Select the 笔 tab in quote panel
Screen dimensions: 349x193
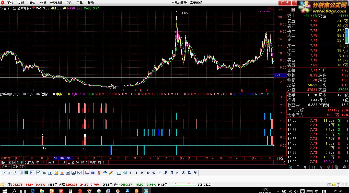click(x=290, y=167)
